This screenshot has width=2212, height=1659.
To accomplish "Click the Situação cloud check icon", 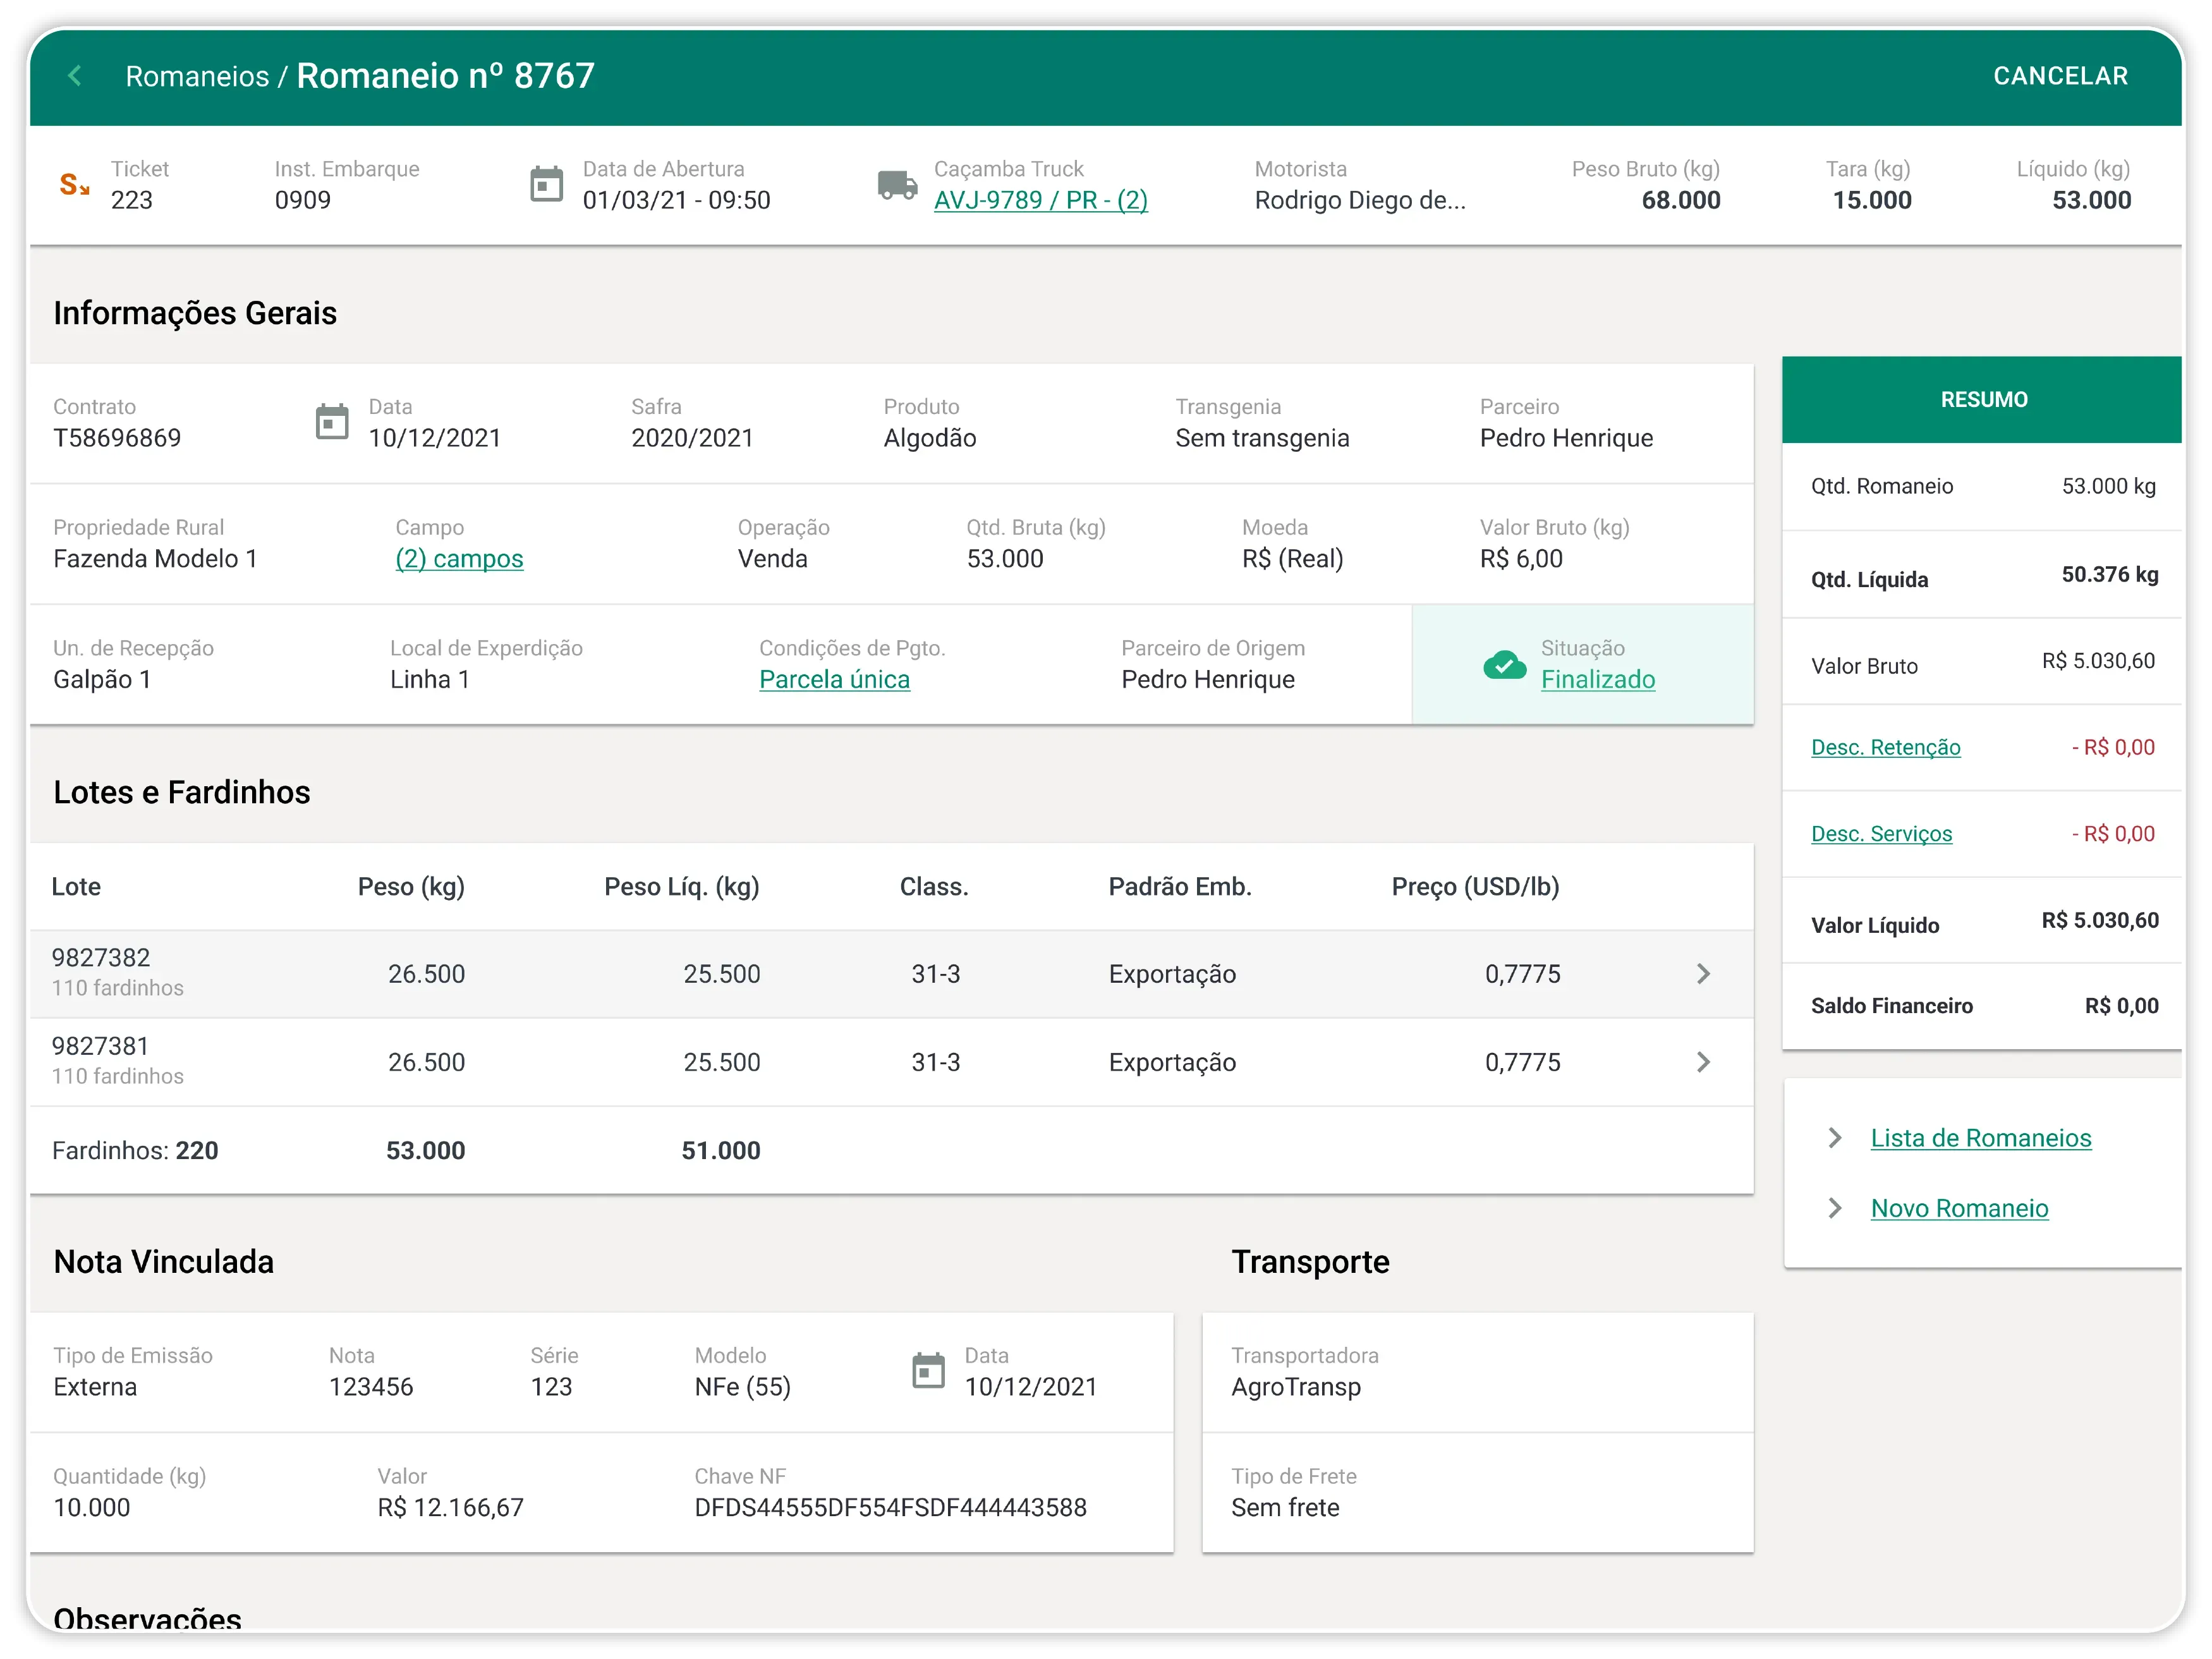I will 1504,665.
